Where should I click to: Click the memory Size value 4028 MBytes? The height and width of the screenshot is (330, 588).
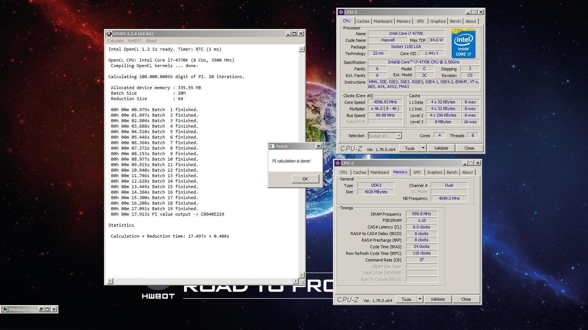pyautogui.click(x=376, y=192)
